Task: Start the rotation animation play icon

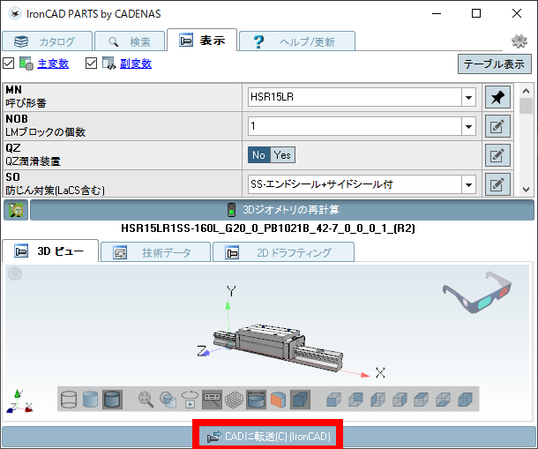Action: [x=191, y=400]
